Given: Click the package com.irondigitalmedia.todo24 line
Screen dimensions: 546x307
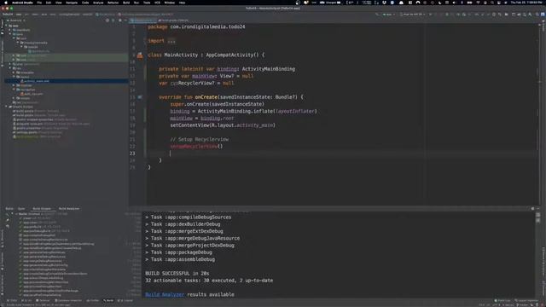Looking at the screenshot, I should [196, 26].
